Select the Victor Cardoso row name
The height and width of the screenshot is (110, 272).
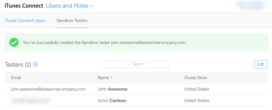(112, 101)
